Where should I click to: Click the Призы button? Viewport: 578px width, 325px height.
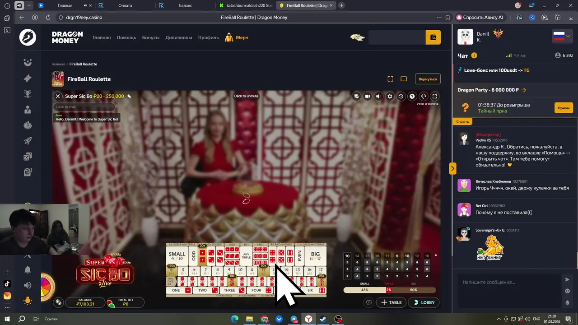(564, 108)
